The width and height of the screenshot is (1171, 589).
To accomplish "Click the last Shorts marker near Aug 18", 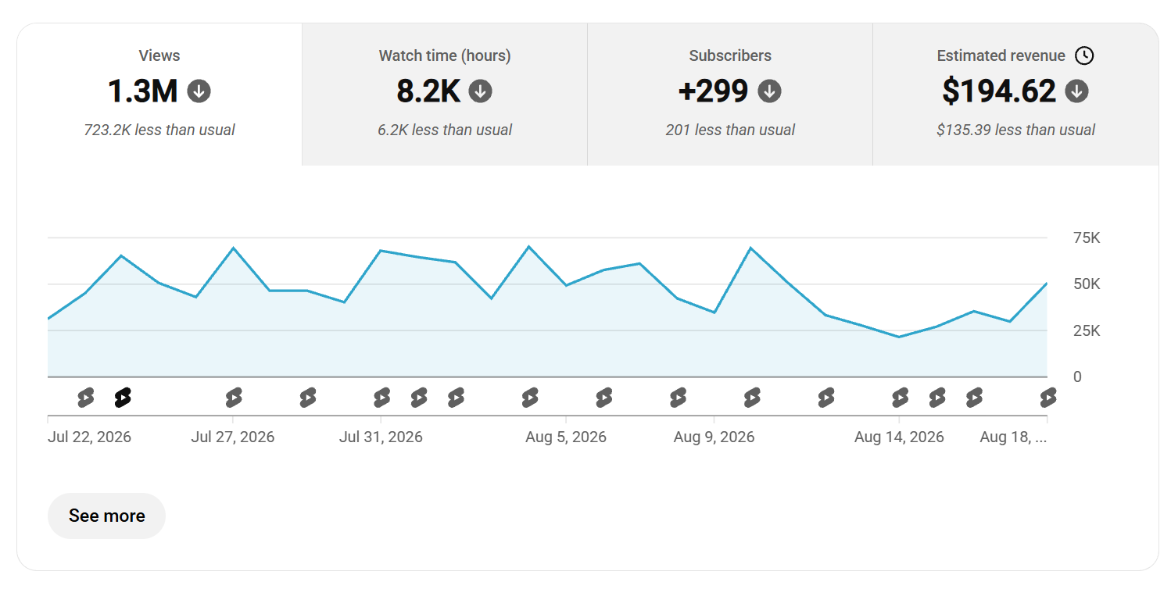I will tap(1047, 398).
